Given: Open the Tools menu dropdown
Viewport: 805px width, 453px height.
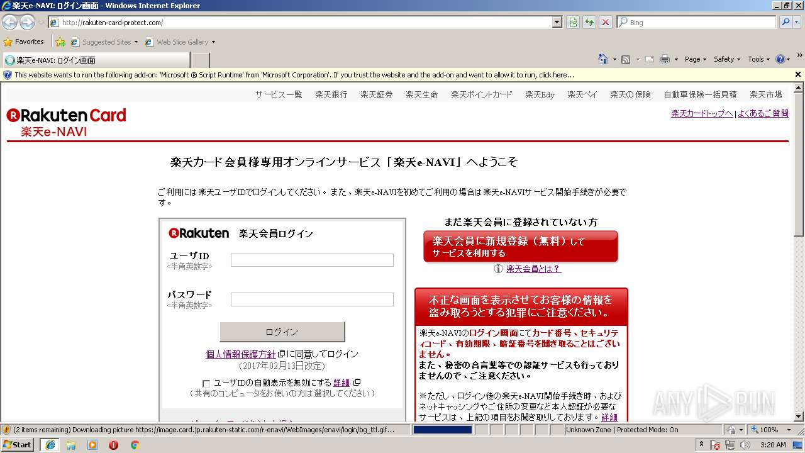Looking at the screenshot, I should point(758,59).
